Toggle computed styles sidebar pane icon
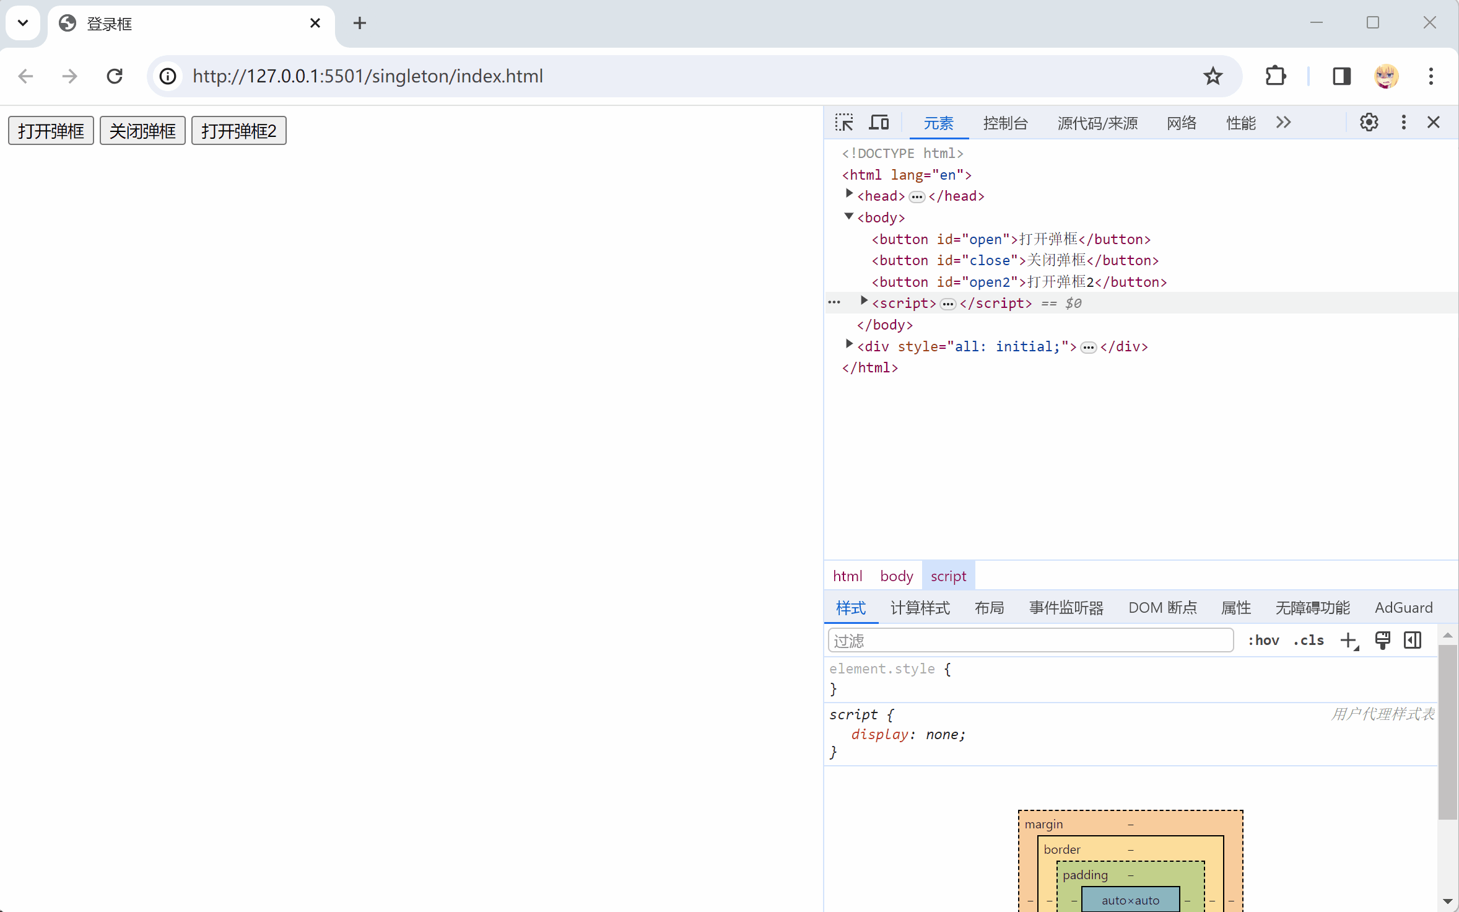 pyautogui.click(x=1413, y=641)
